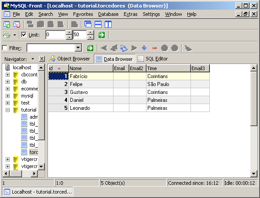This screenshot has width=260, height=198.
Task: Click the localhost server icon in navigator
Action: pyautogui.click(x=7, y=67)
